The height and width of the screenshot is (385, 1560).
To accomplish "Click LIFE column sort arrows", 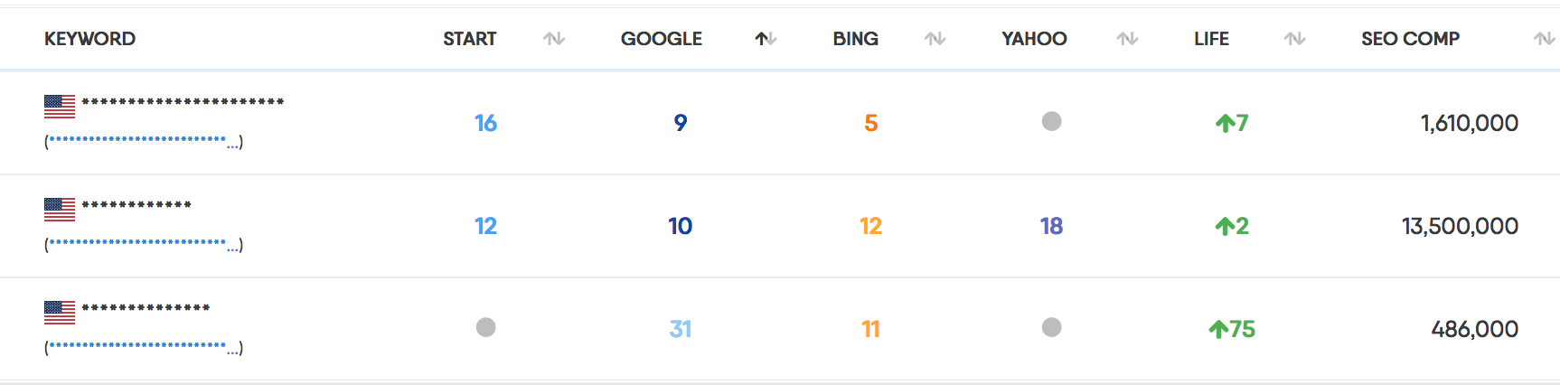I will pos(1295,39).
